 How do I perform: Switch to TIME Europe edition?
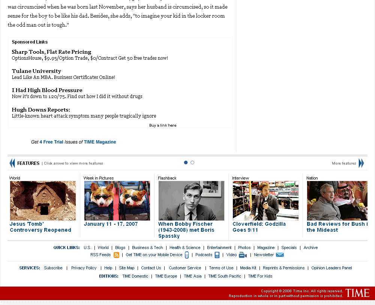click(166, 276)
